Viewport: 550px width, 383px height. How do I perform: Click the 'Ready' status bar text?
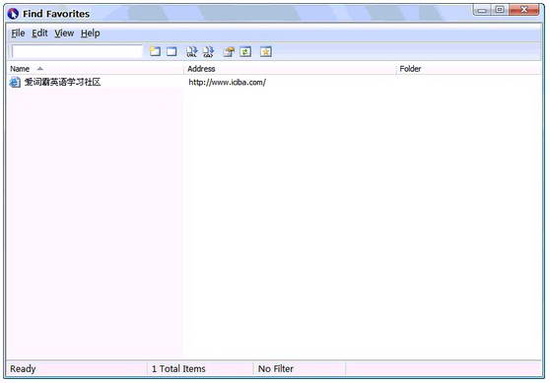click(x=23, y=368)
